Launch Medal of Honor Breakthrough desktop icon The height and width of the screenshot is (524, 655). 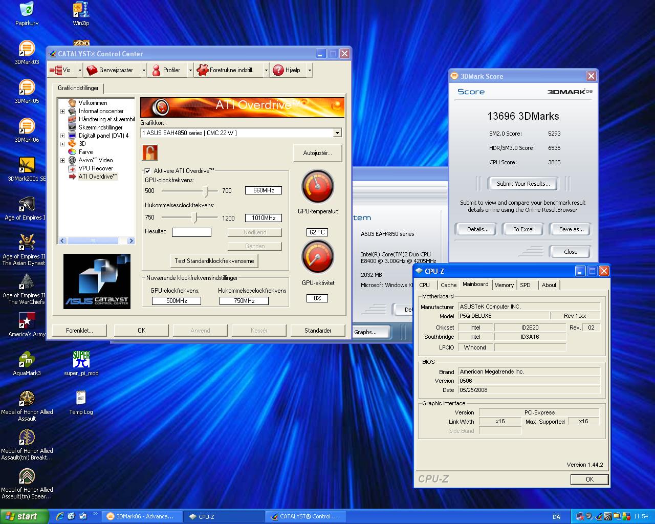[x=27, y=445]
